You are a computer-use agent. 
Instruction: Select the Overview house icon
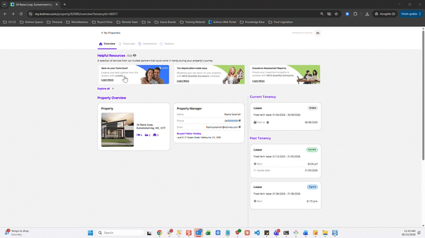(101, 44)
